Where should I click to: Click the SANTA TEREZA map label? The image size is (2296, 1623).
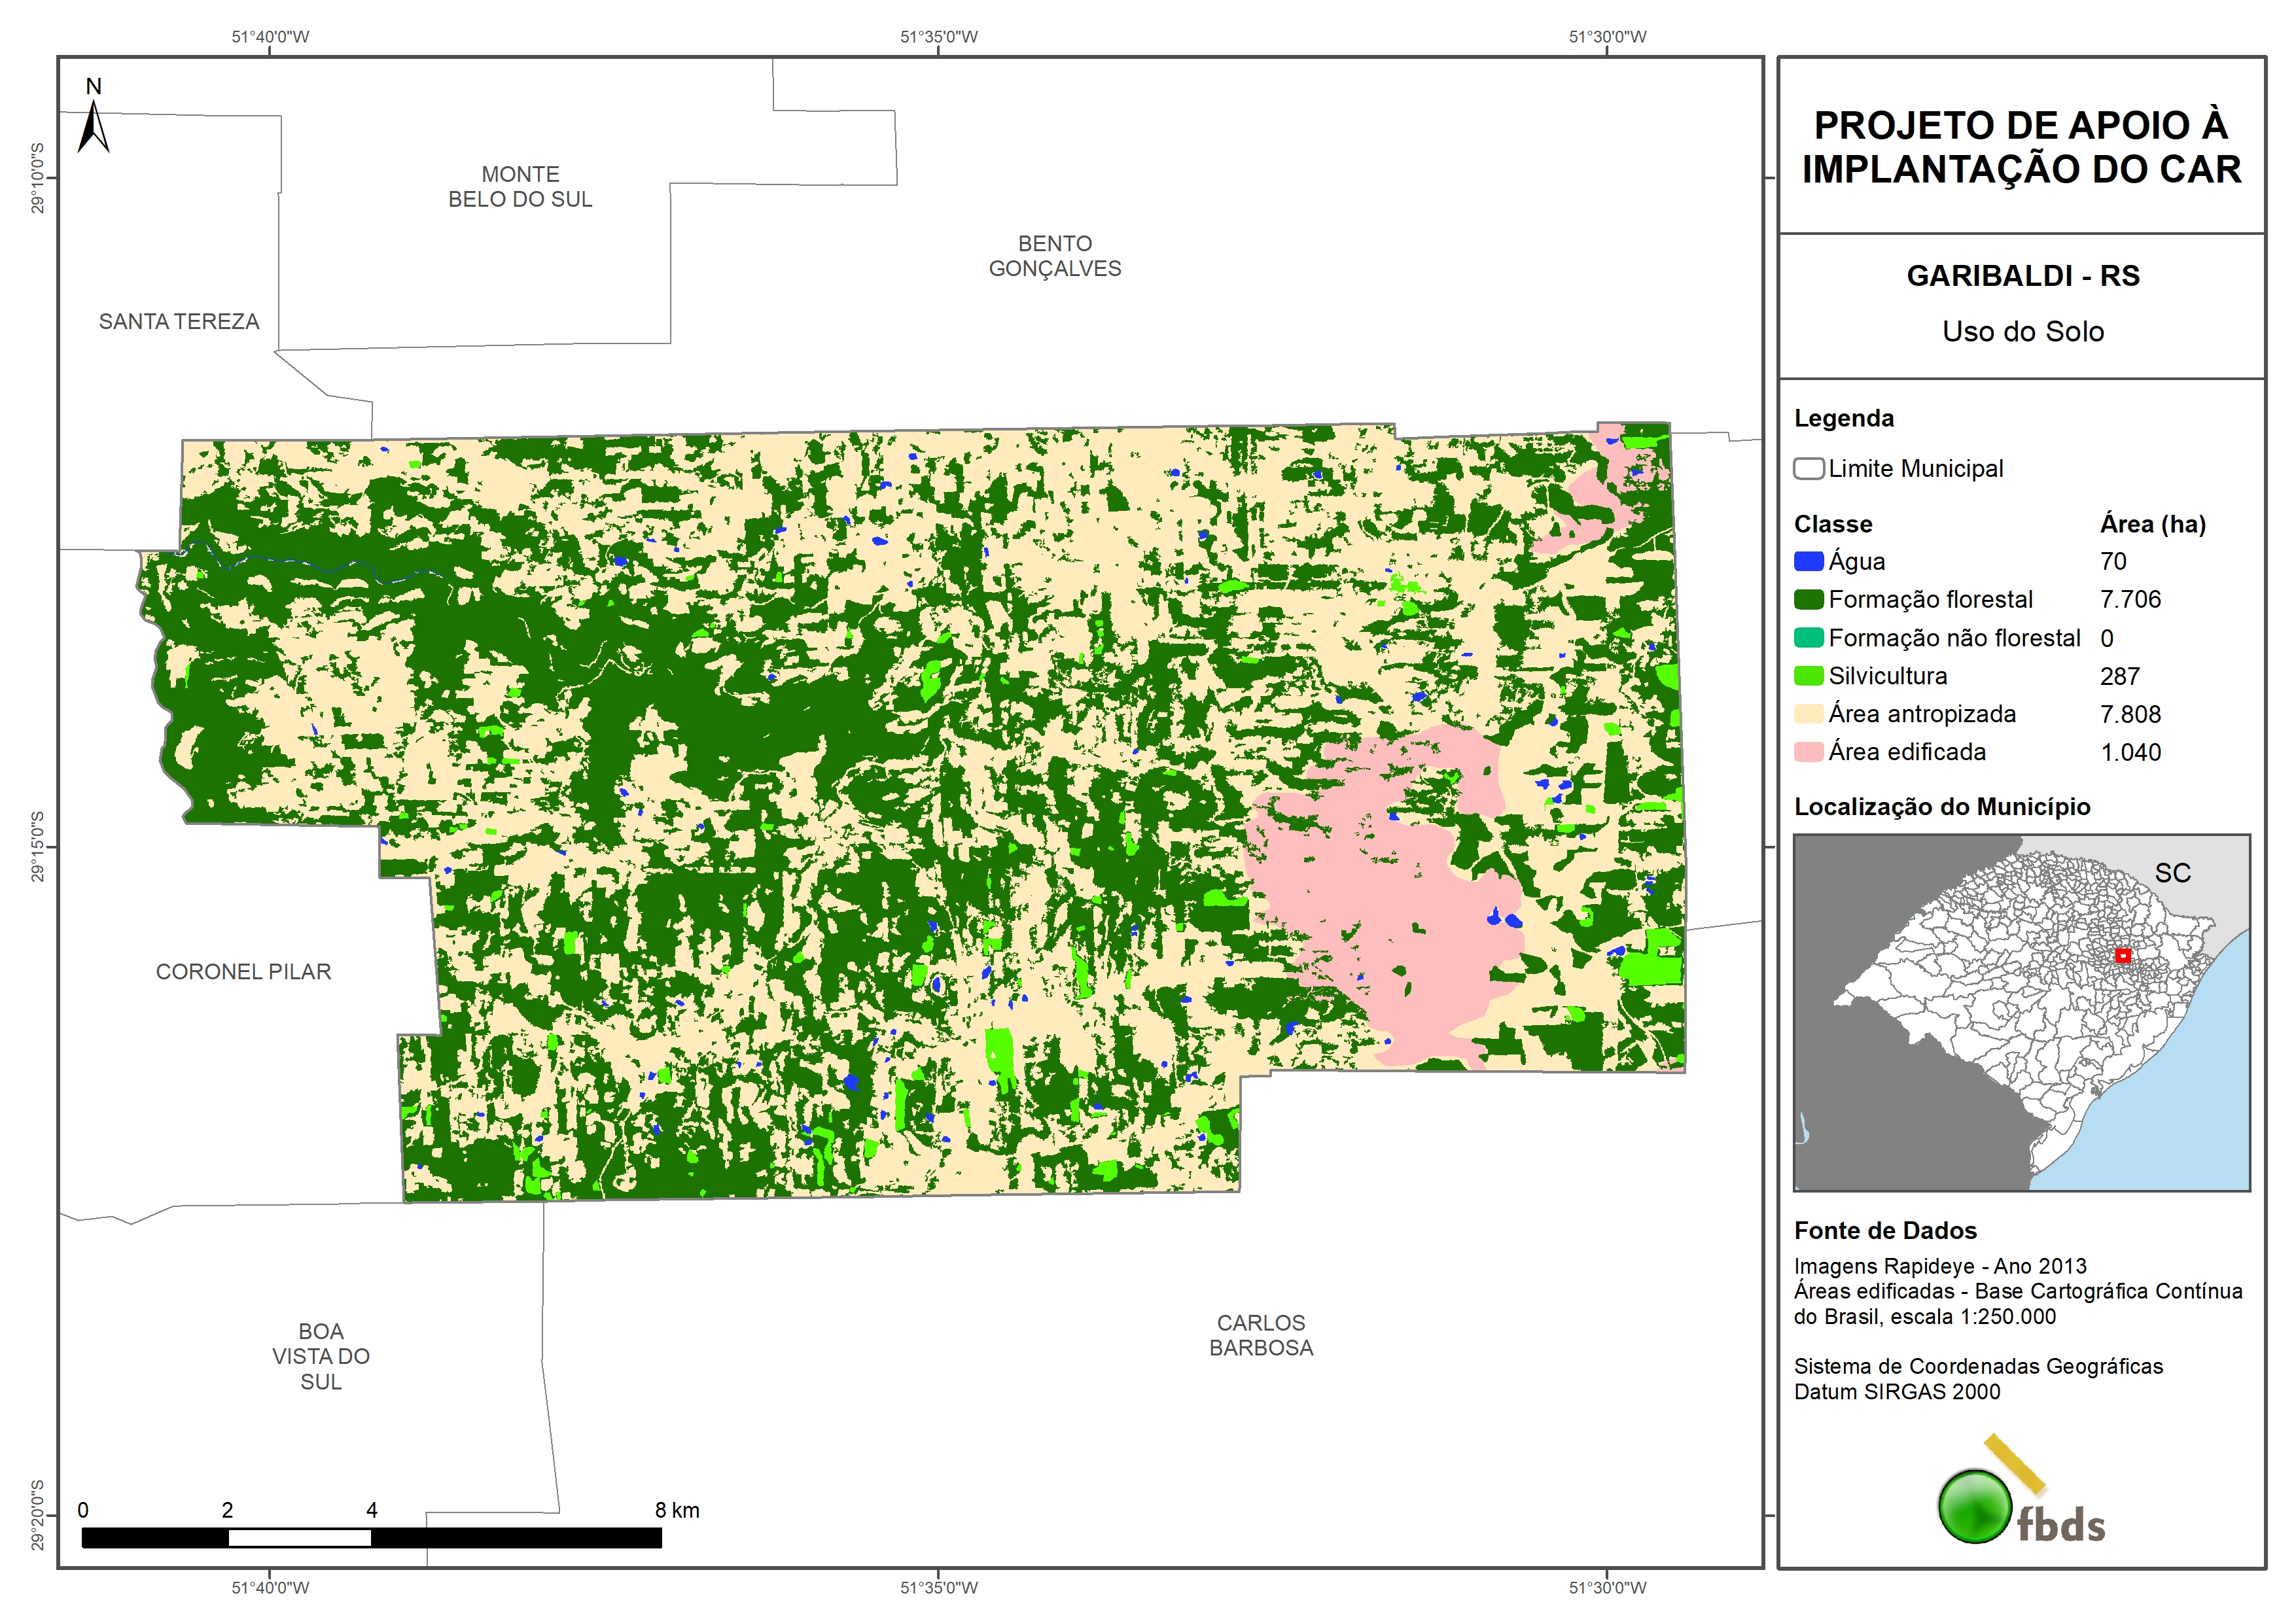pyautogui.click(x=179, y=322)
